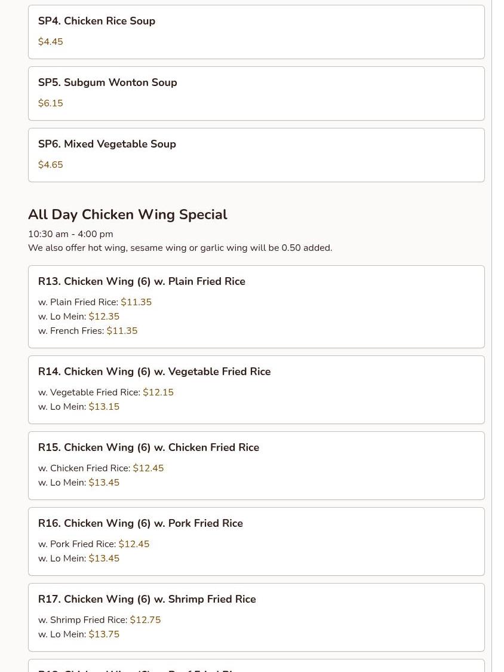
Task: Click the $4.45 Chicken Rice Soup price
Action: tap(51, 42)
